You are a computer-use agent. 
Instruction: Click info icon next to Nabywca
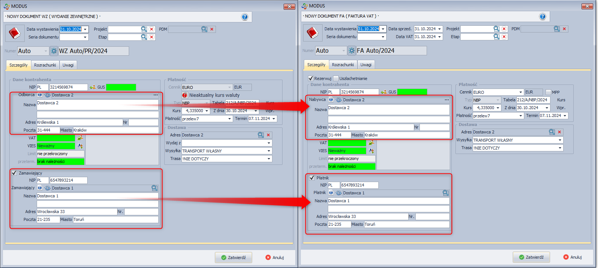(331, 100)
